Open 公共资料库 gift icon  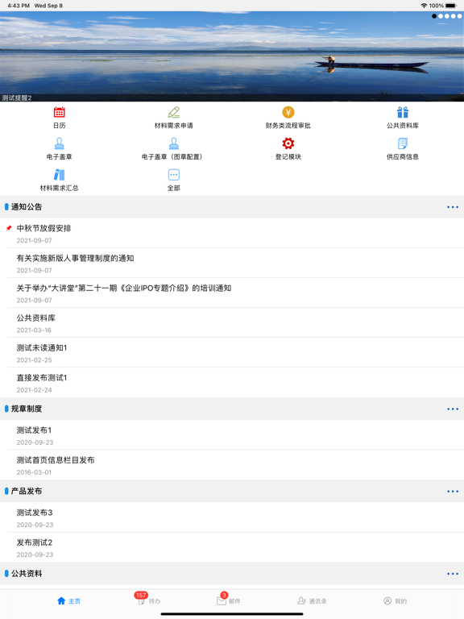click(403, 113)
